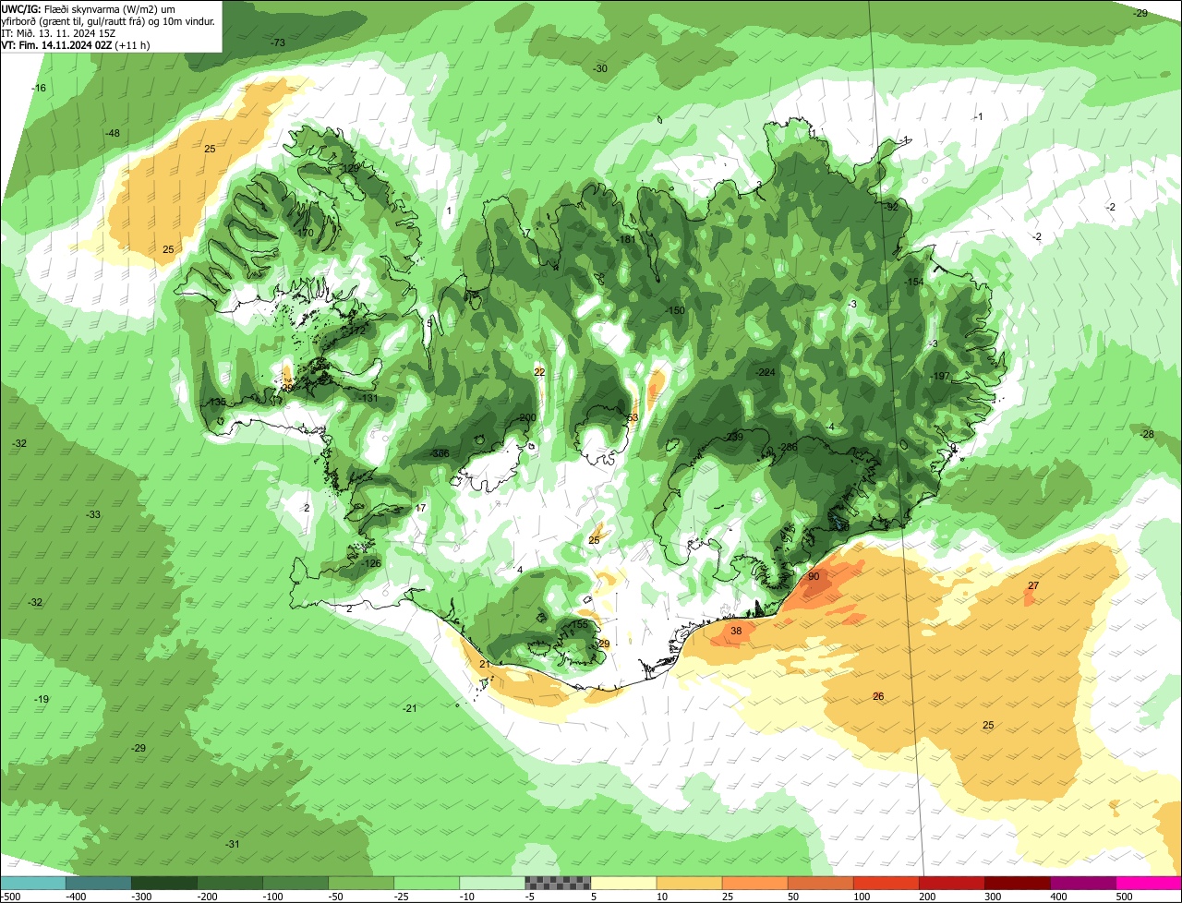Click the 90 value on the map
1182x903 pixels.
pyautogui.click(x=814, y=576)
